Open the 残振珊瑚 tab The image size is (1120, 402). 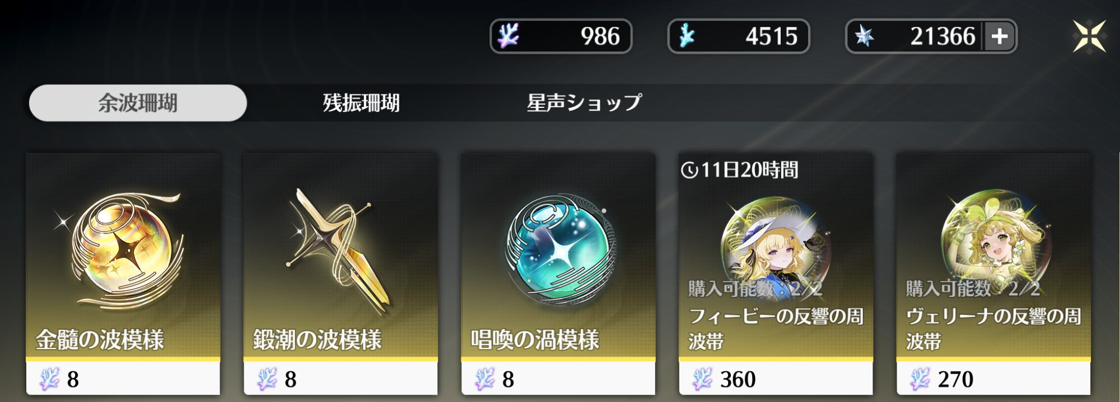361,103
